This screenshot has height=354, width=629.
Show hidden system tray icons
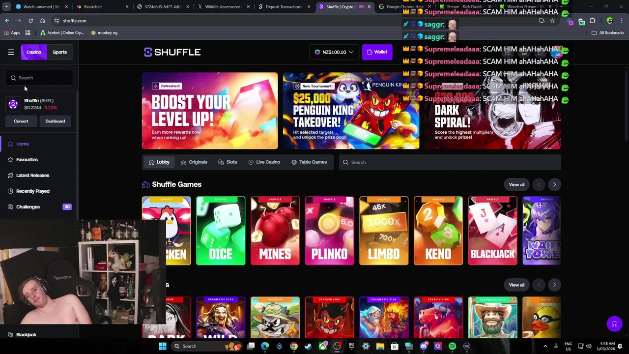click(x=545, y=346)
